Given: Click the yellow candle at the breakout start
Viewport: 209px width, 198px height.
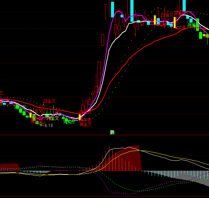Looking at the screenshot, I should (80, 117).
